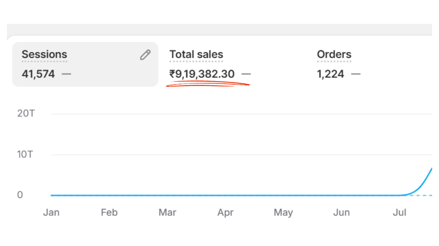439x246 pixels.
Task: Click the Total sales amount ₹9,19,382.30
Action: click(x=202, y=74)
